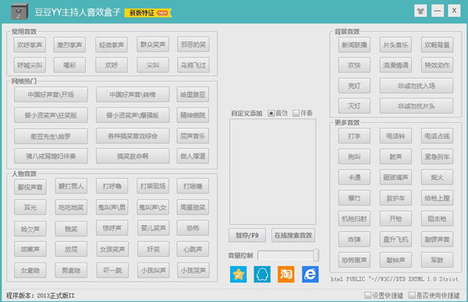Image resolution: width=468 pixels, height=302 pixels.
Task: Play the 鞭打男人 sound
Action: 71,186
